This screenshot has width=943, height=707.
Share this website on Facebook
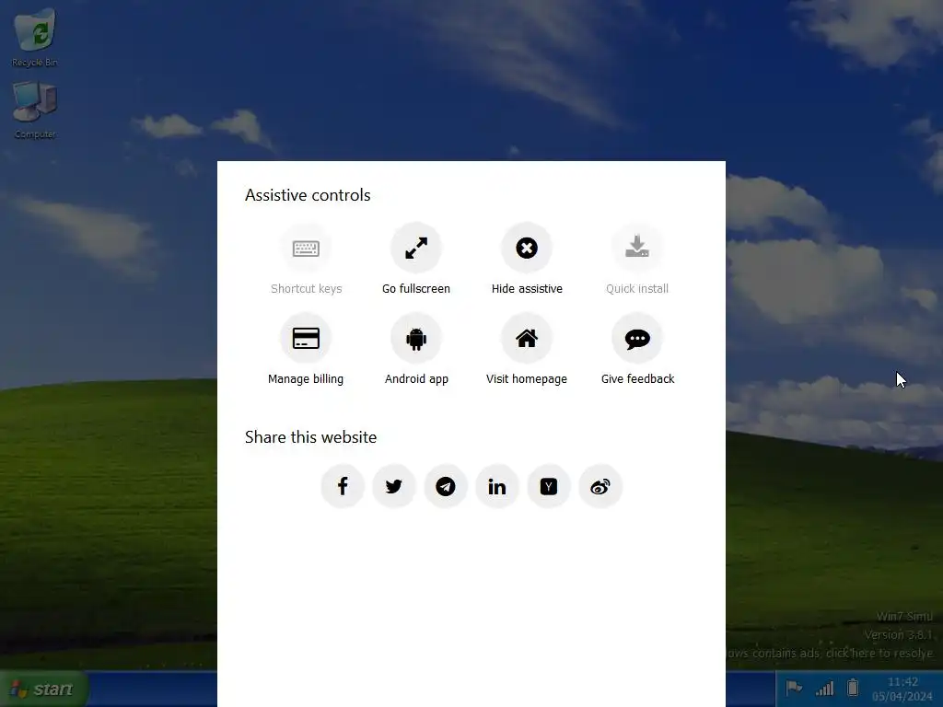(x=343, y=486)
